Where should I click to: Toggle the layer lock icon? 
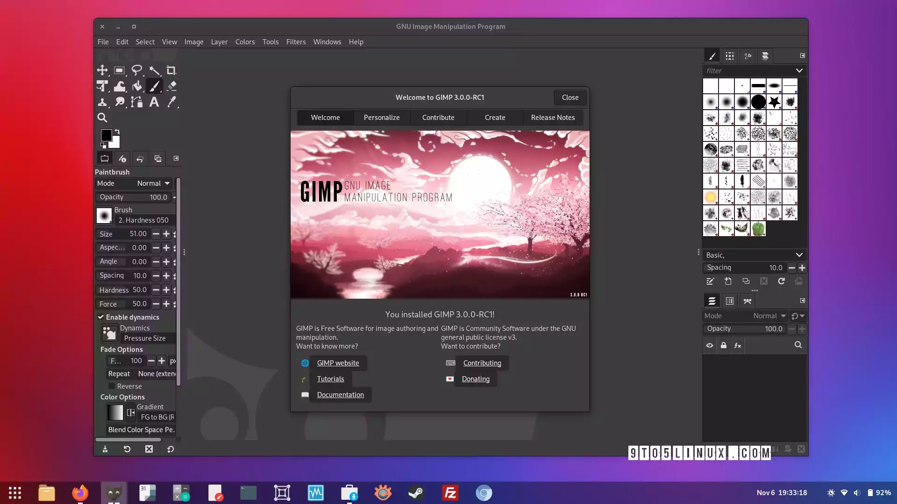click(x=723, y=345)
